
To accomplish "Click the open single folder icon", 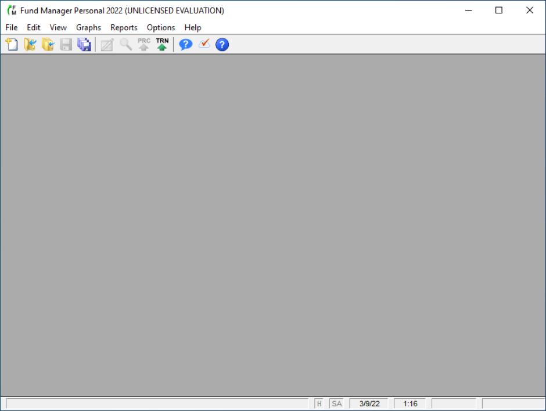I will [x=30, y=45].
